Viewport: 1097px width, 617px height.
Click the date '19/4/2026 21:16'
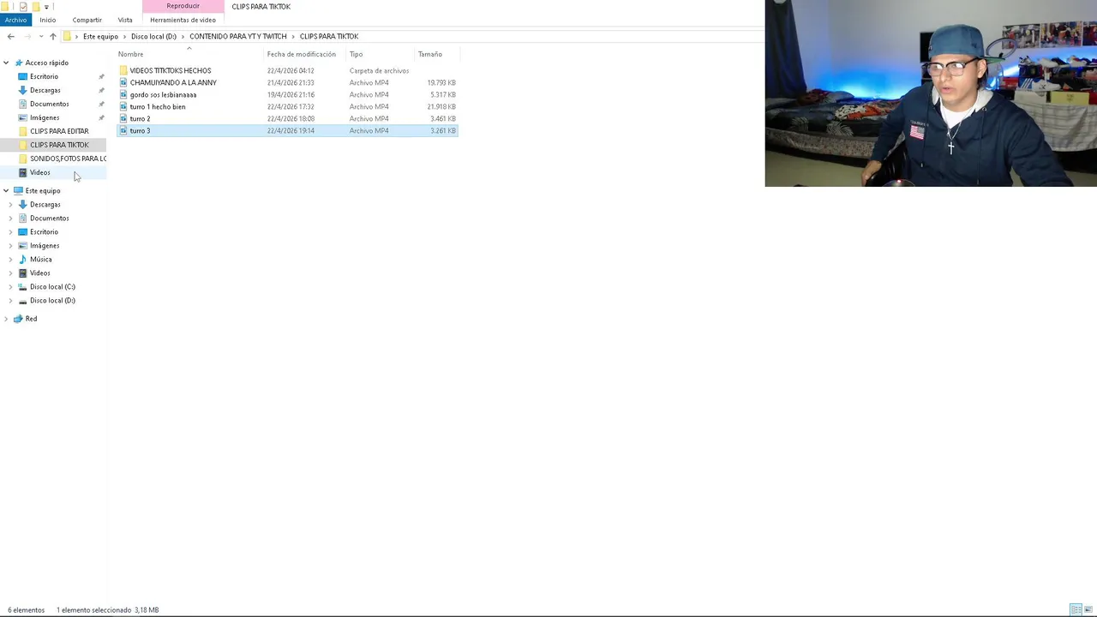point(291,94)
